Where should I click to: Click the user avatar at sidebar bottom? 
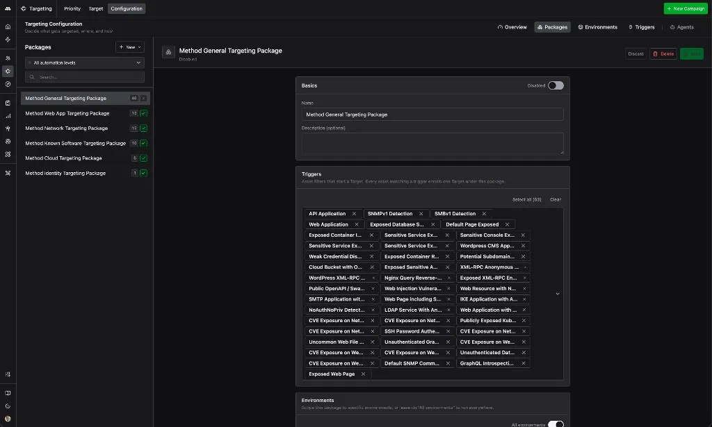click(8, 419)
